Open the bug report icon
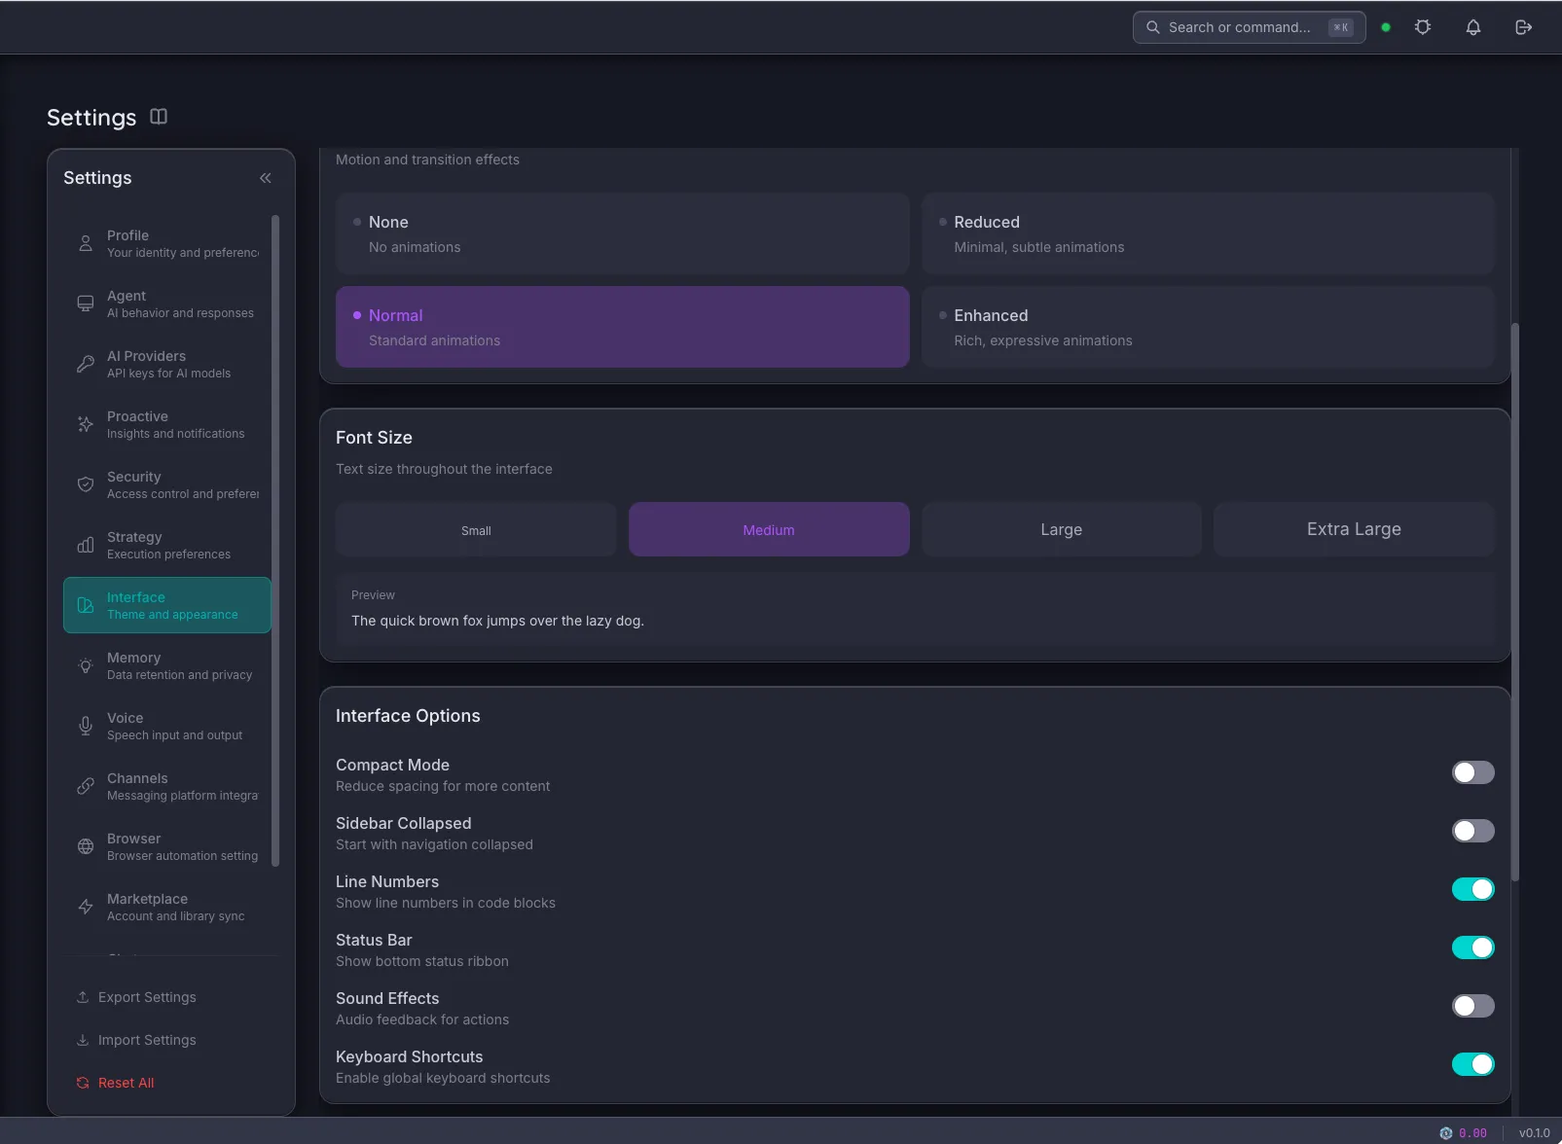1562x1144 pixels. 1423,27
